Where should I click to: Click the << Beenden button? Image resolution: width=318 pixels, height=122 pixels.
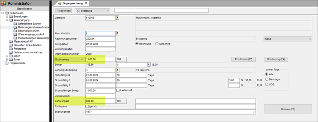[x=64, y=11]
